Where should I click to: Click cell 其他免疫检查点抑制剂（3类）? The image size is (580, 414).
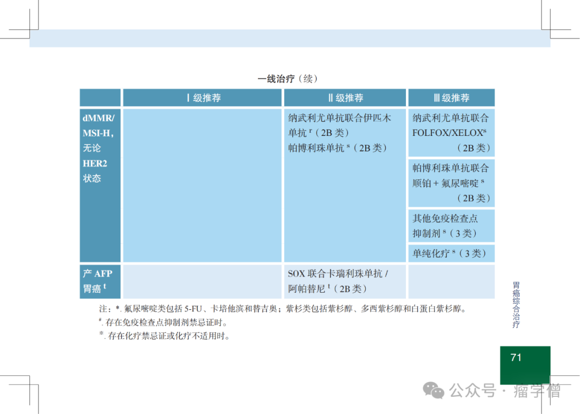point(451,226)
